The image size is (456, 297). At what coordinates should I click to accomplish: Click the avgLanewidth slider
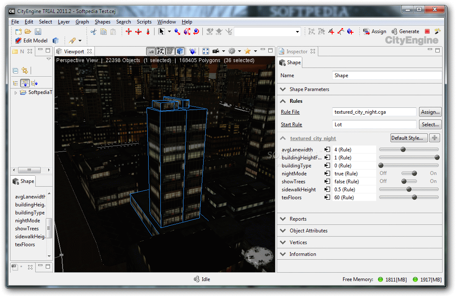tap(409, 150)
